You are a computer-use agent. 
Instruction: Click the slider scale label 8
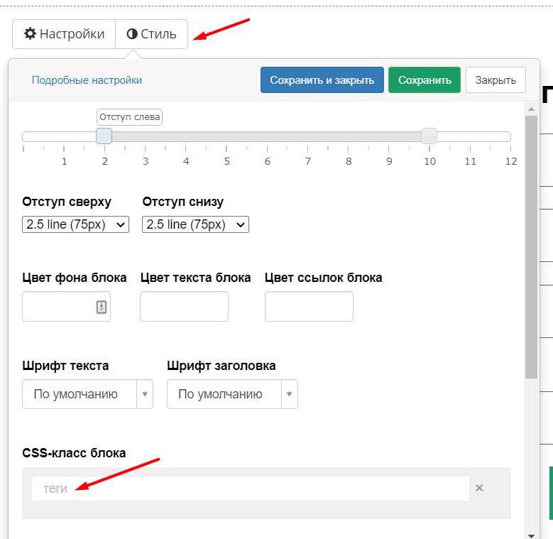point(349,162)
